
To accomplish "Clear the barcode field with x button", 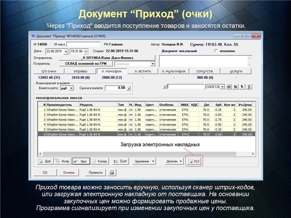I will [165, 87].
